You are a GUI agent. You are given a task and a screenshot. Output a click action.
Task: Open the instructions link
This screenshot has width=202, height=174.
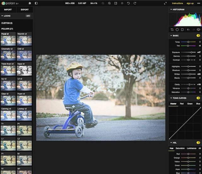pyautogui.click(x=177, y=3)
